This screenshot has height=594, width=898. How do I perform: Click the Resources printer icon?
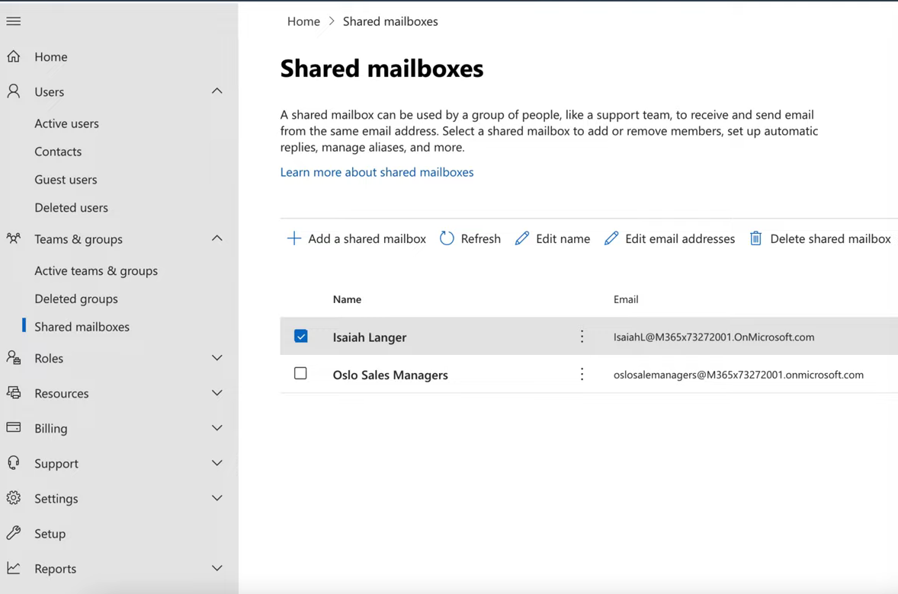[14, 392]
